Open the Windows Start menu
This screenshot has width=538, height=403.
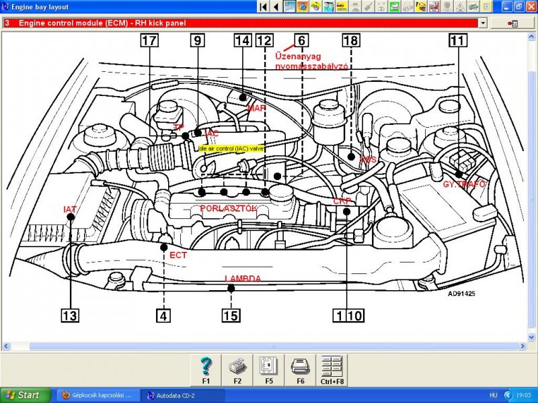point(26,396)
